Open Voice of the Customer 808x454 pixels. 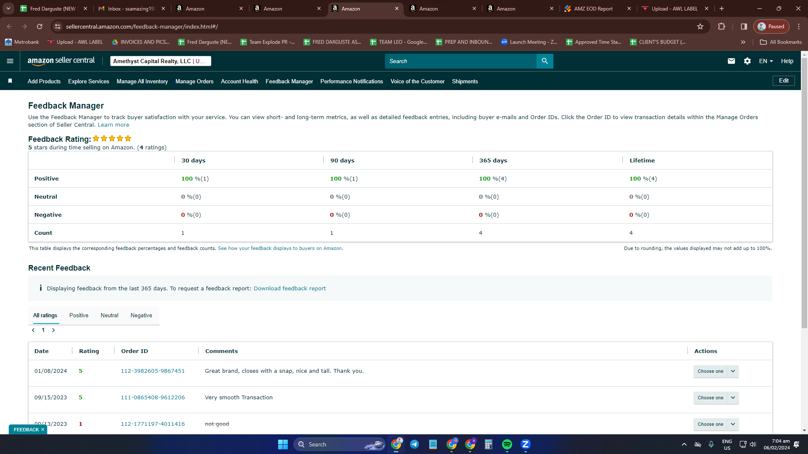[x=417, y=81]
